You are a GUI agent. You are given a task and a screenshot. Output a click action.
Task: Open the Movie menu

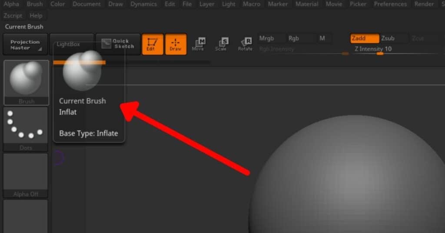pos(334,4)
